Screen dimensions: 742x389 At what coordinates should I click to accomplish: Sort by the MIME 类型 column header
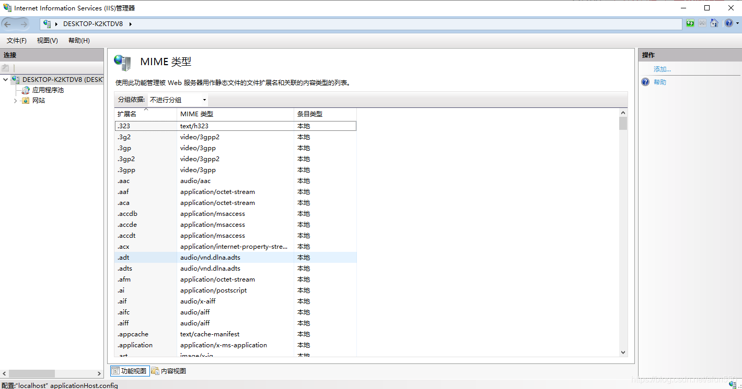coord(236,114)
